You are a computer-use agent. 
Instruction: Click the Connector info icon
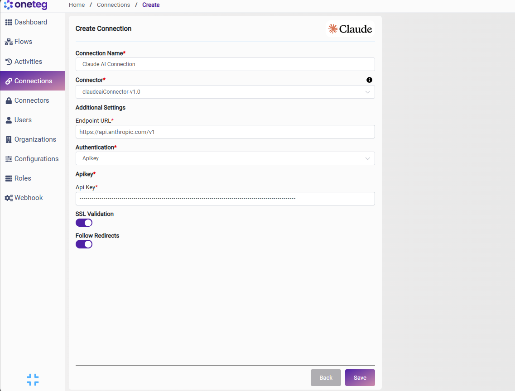[x=369, y=80]
